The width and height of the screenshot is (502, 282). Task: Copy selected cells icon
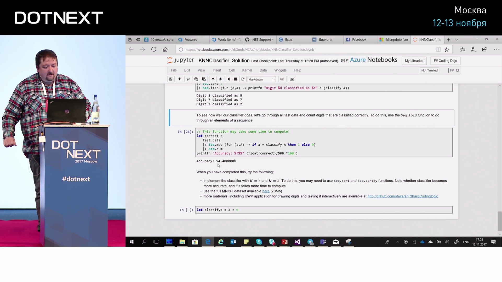(x=196, y=79)
